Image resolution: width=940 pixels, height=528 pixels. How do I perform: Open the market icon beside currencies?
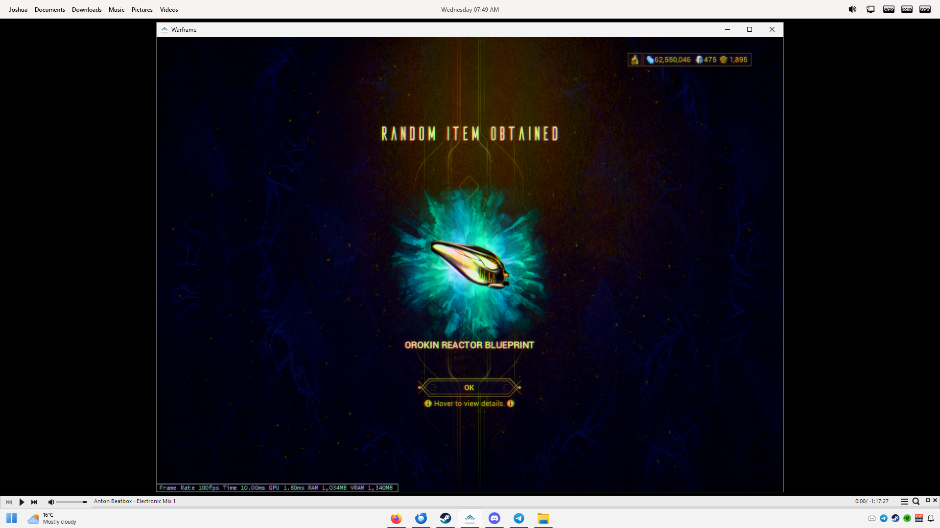pyautogui.click(x=634, y=60)
